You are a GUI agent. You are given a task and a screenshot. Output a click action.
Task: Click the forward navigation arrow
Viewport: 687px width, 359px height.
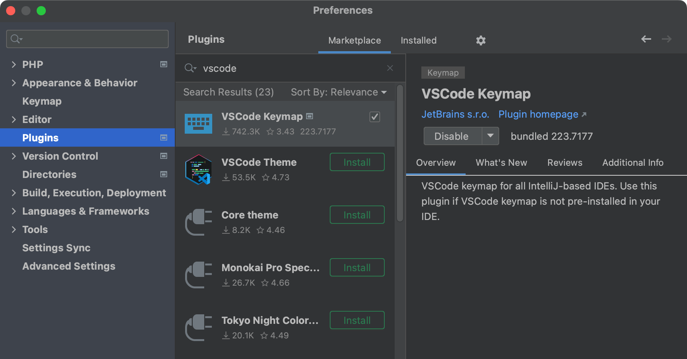pos(666,39)
